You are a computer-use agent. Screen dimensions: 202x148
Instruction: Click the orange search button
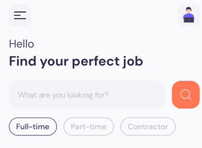[x=186, y=95]
